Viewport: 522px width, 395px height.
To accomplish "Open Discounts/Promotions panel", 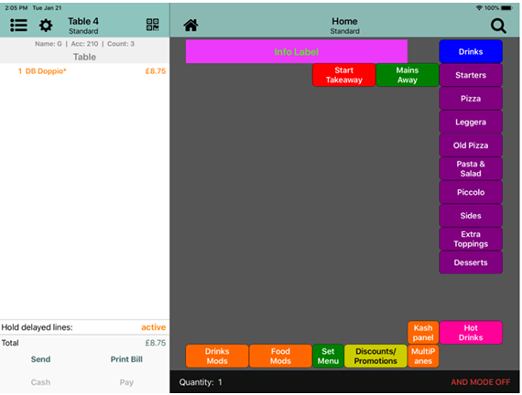I will coord(375,356).
